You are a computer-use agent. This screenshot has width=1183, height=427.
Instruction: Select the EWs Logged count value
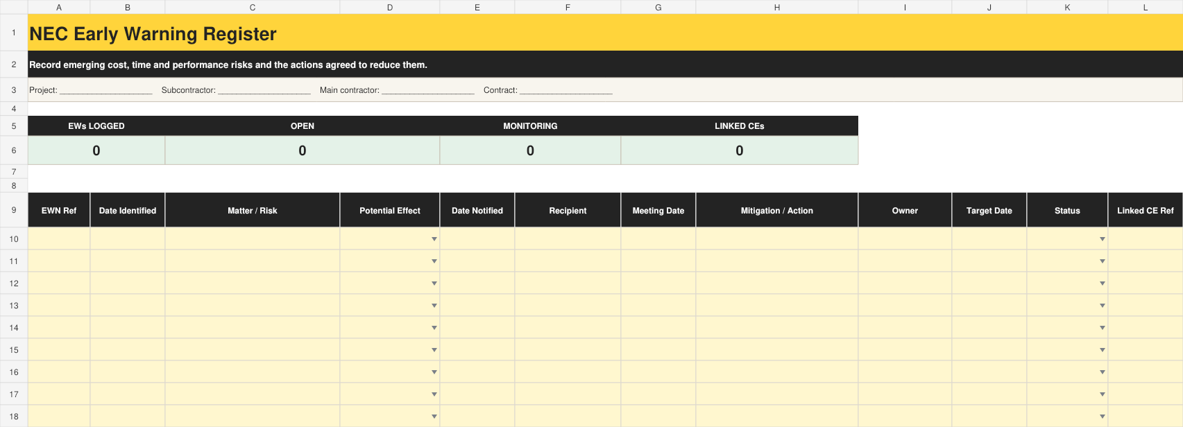(x=96, y=150)
